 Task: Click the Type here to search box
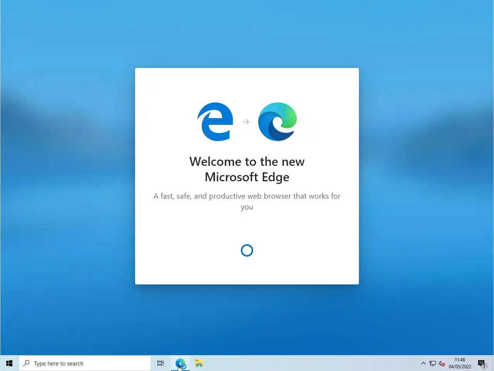[x=85, y=363]
